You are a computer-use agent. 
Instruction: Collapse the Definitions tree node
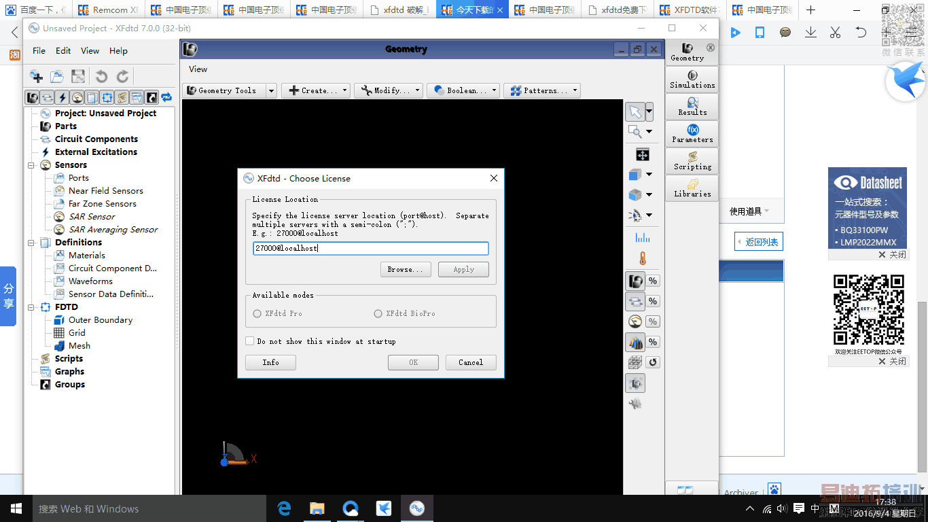click(x=31, y=243)
